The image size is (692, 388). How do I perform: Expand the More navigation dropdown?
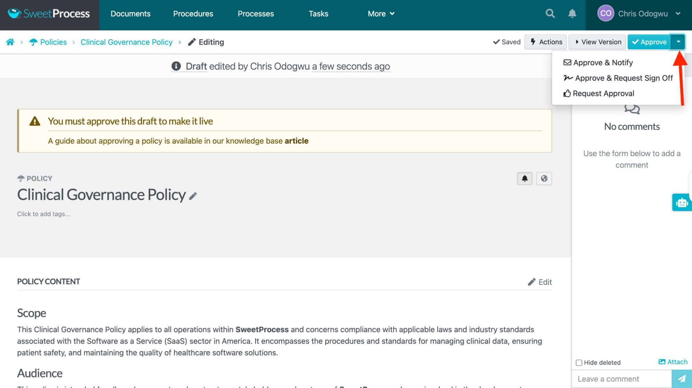tap(381, 14)
